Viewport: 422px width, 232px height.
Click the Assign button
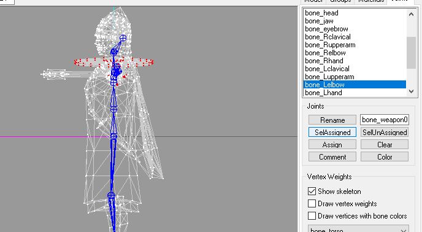pos(332,145)
